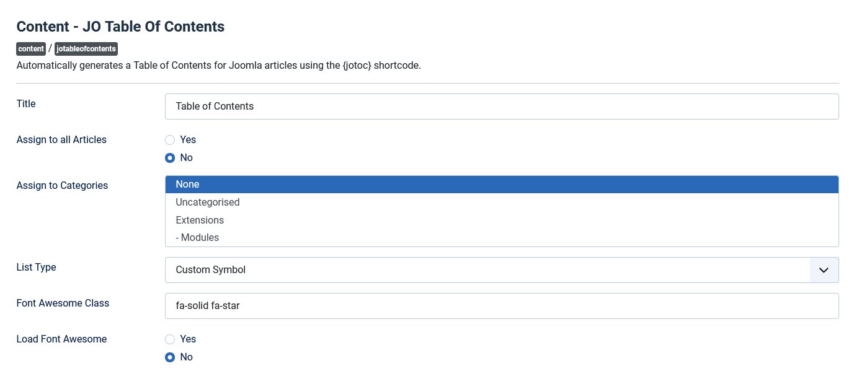Click the List Type chevron arrow

(x=824, y=269)
